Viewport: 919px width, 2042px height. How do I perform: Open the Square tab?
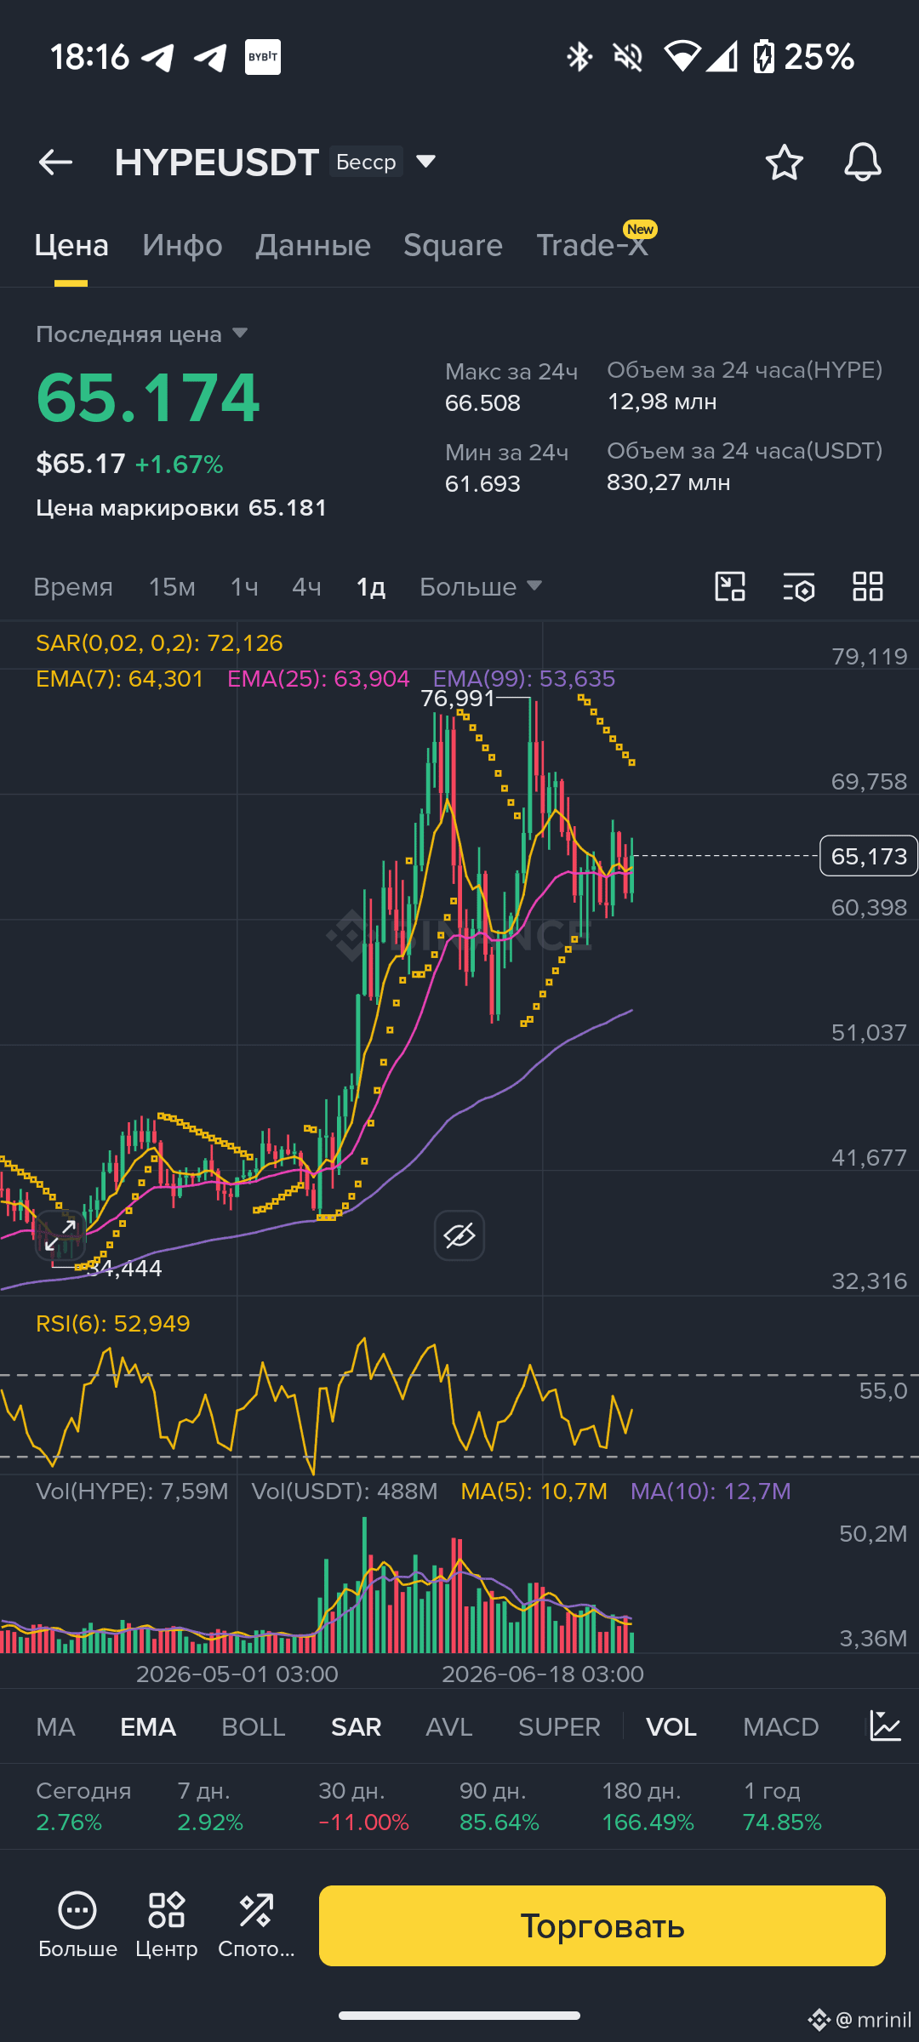453,246
